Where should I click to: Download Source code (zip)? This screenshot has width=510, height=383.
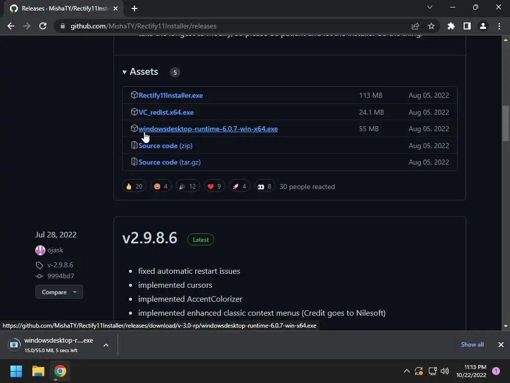point(165,146)
